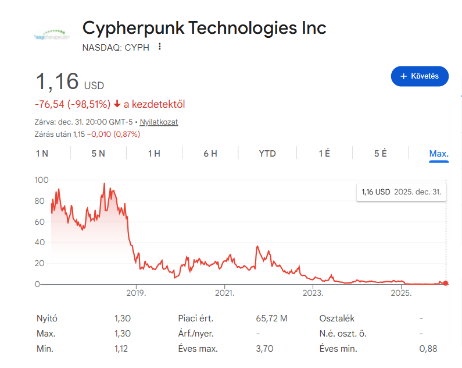Click the 1,16 USD date tooltip
Viewport: 462px width, 368px height.
click(x=401, y=192)
